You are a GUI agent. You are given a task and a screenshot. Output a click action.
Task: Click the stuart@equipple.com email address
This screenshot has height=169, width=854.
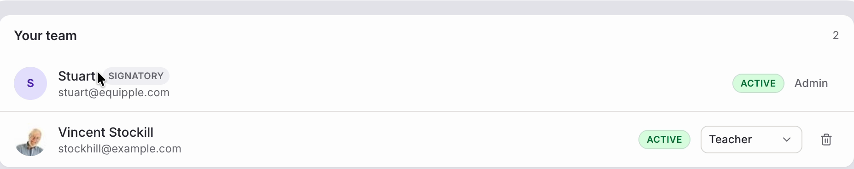114,93
